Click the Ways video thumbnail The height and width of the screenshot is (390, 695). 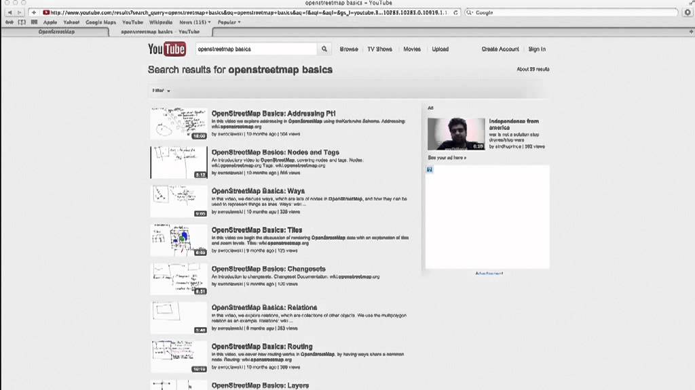179,202
